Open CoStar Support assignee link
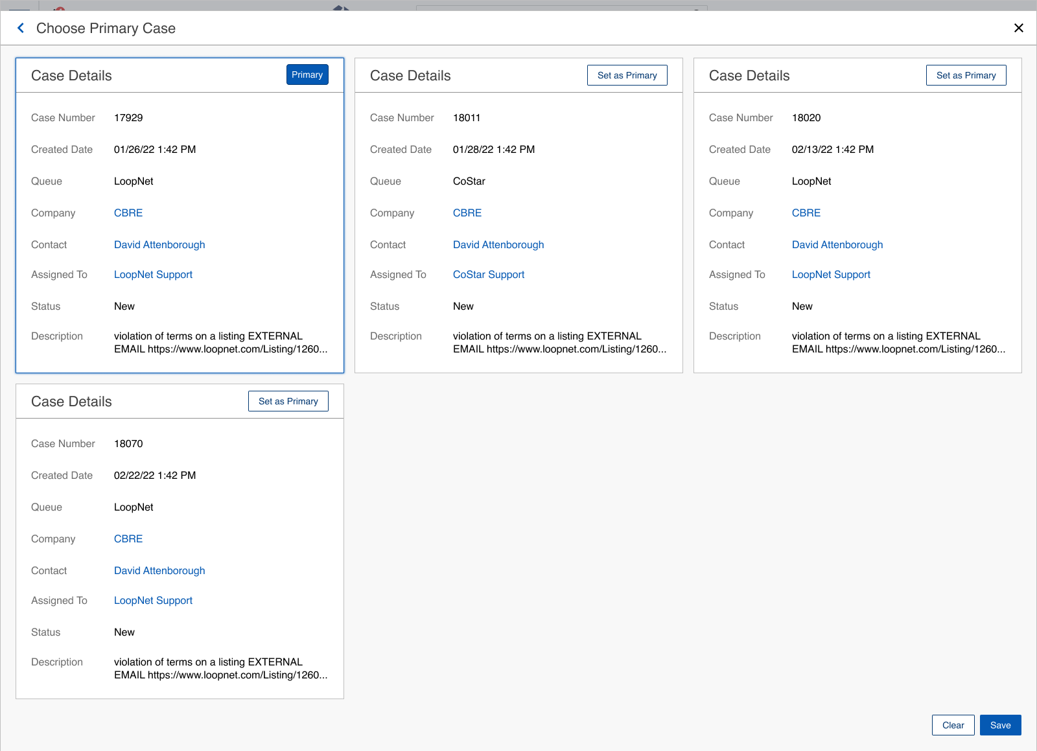The width and height of the screenshot is (1037, 751). pos(488,274)
